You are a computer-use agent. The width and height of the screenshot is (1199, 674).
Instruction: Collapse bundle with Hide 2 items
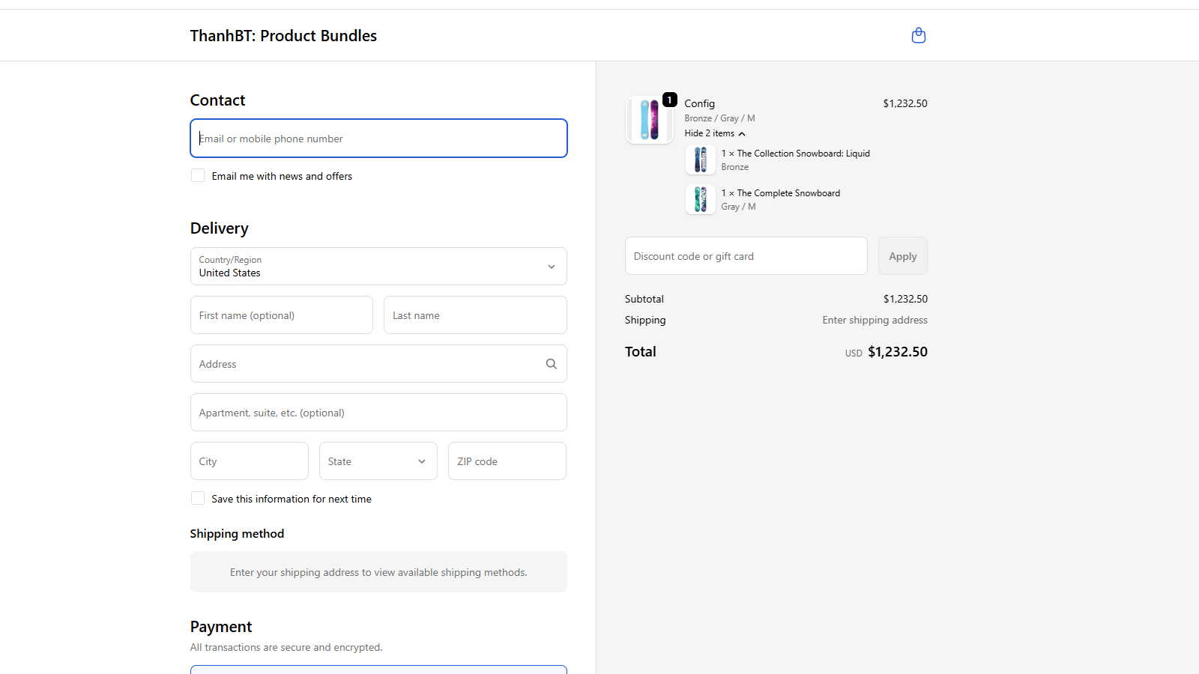(715, 133)
